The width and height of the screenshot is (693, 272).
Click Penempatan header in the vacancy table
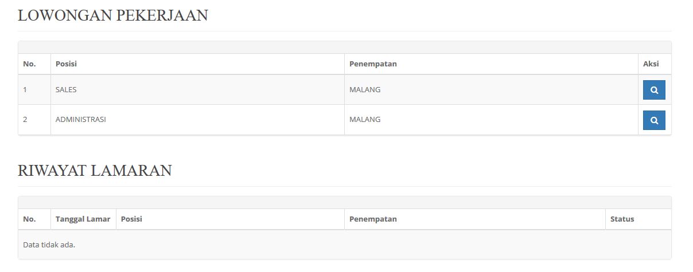(373, 64)
